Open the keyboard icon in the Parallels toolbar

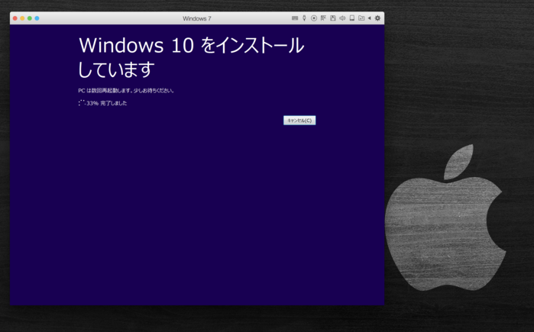(295, 18)
